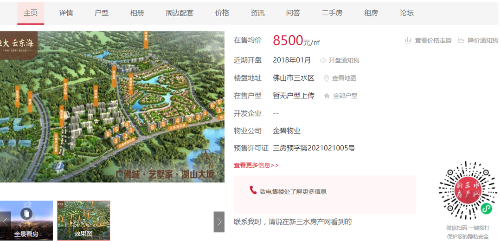Click the red phone icon
Viewport: 501px width, 241px height.
(x=253, y=190)
